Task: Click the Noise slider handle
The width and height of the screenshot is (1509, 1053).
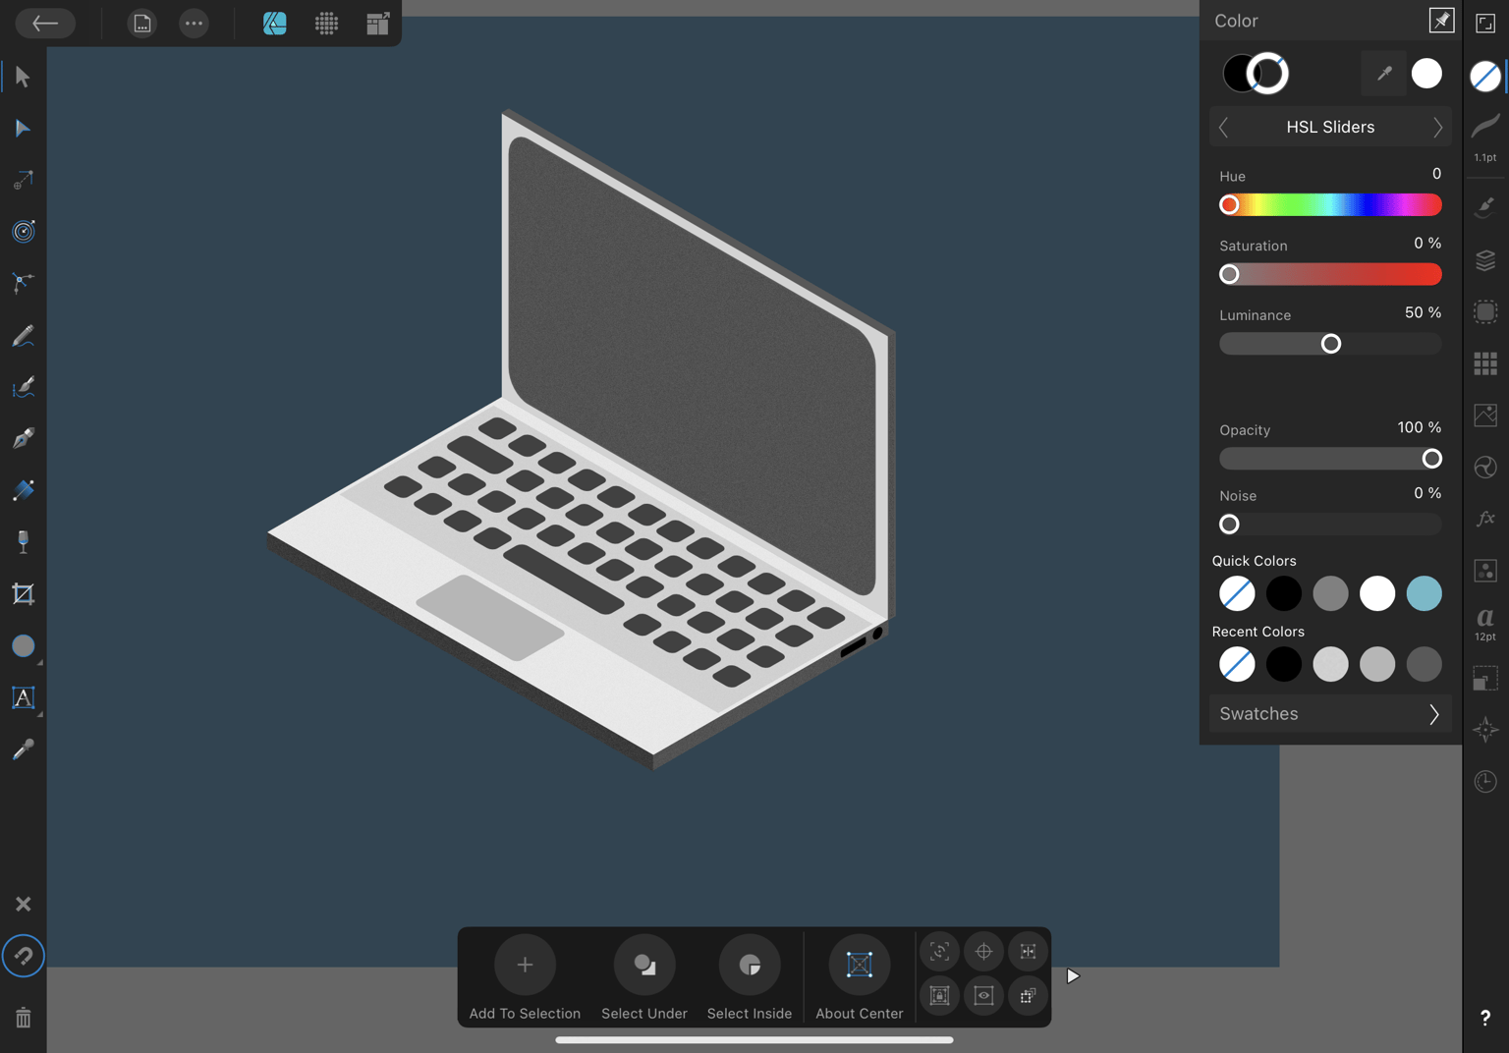Action: 1229,525
